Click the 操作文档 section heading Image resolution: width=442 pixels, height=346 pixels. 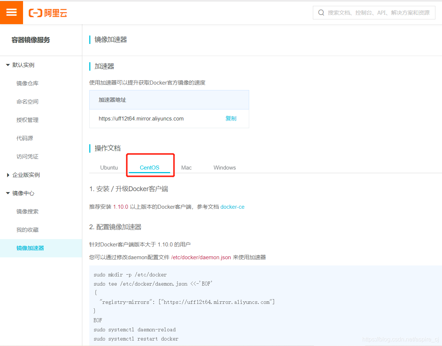(108, 148)
